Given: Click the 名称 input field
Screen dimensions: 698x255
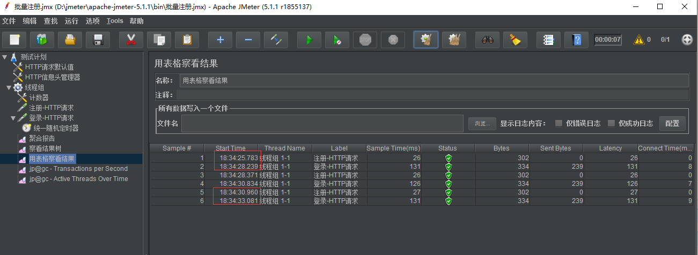Looking at the screenshot, I should pos(434,80).
